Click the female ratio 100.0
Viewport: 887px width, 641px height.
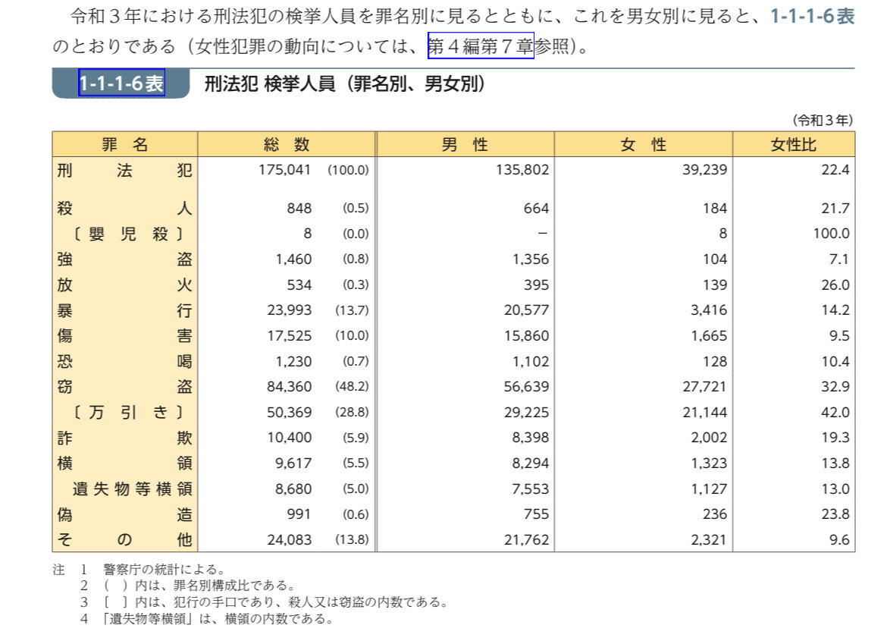[x=831, y=234]
